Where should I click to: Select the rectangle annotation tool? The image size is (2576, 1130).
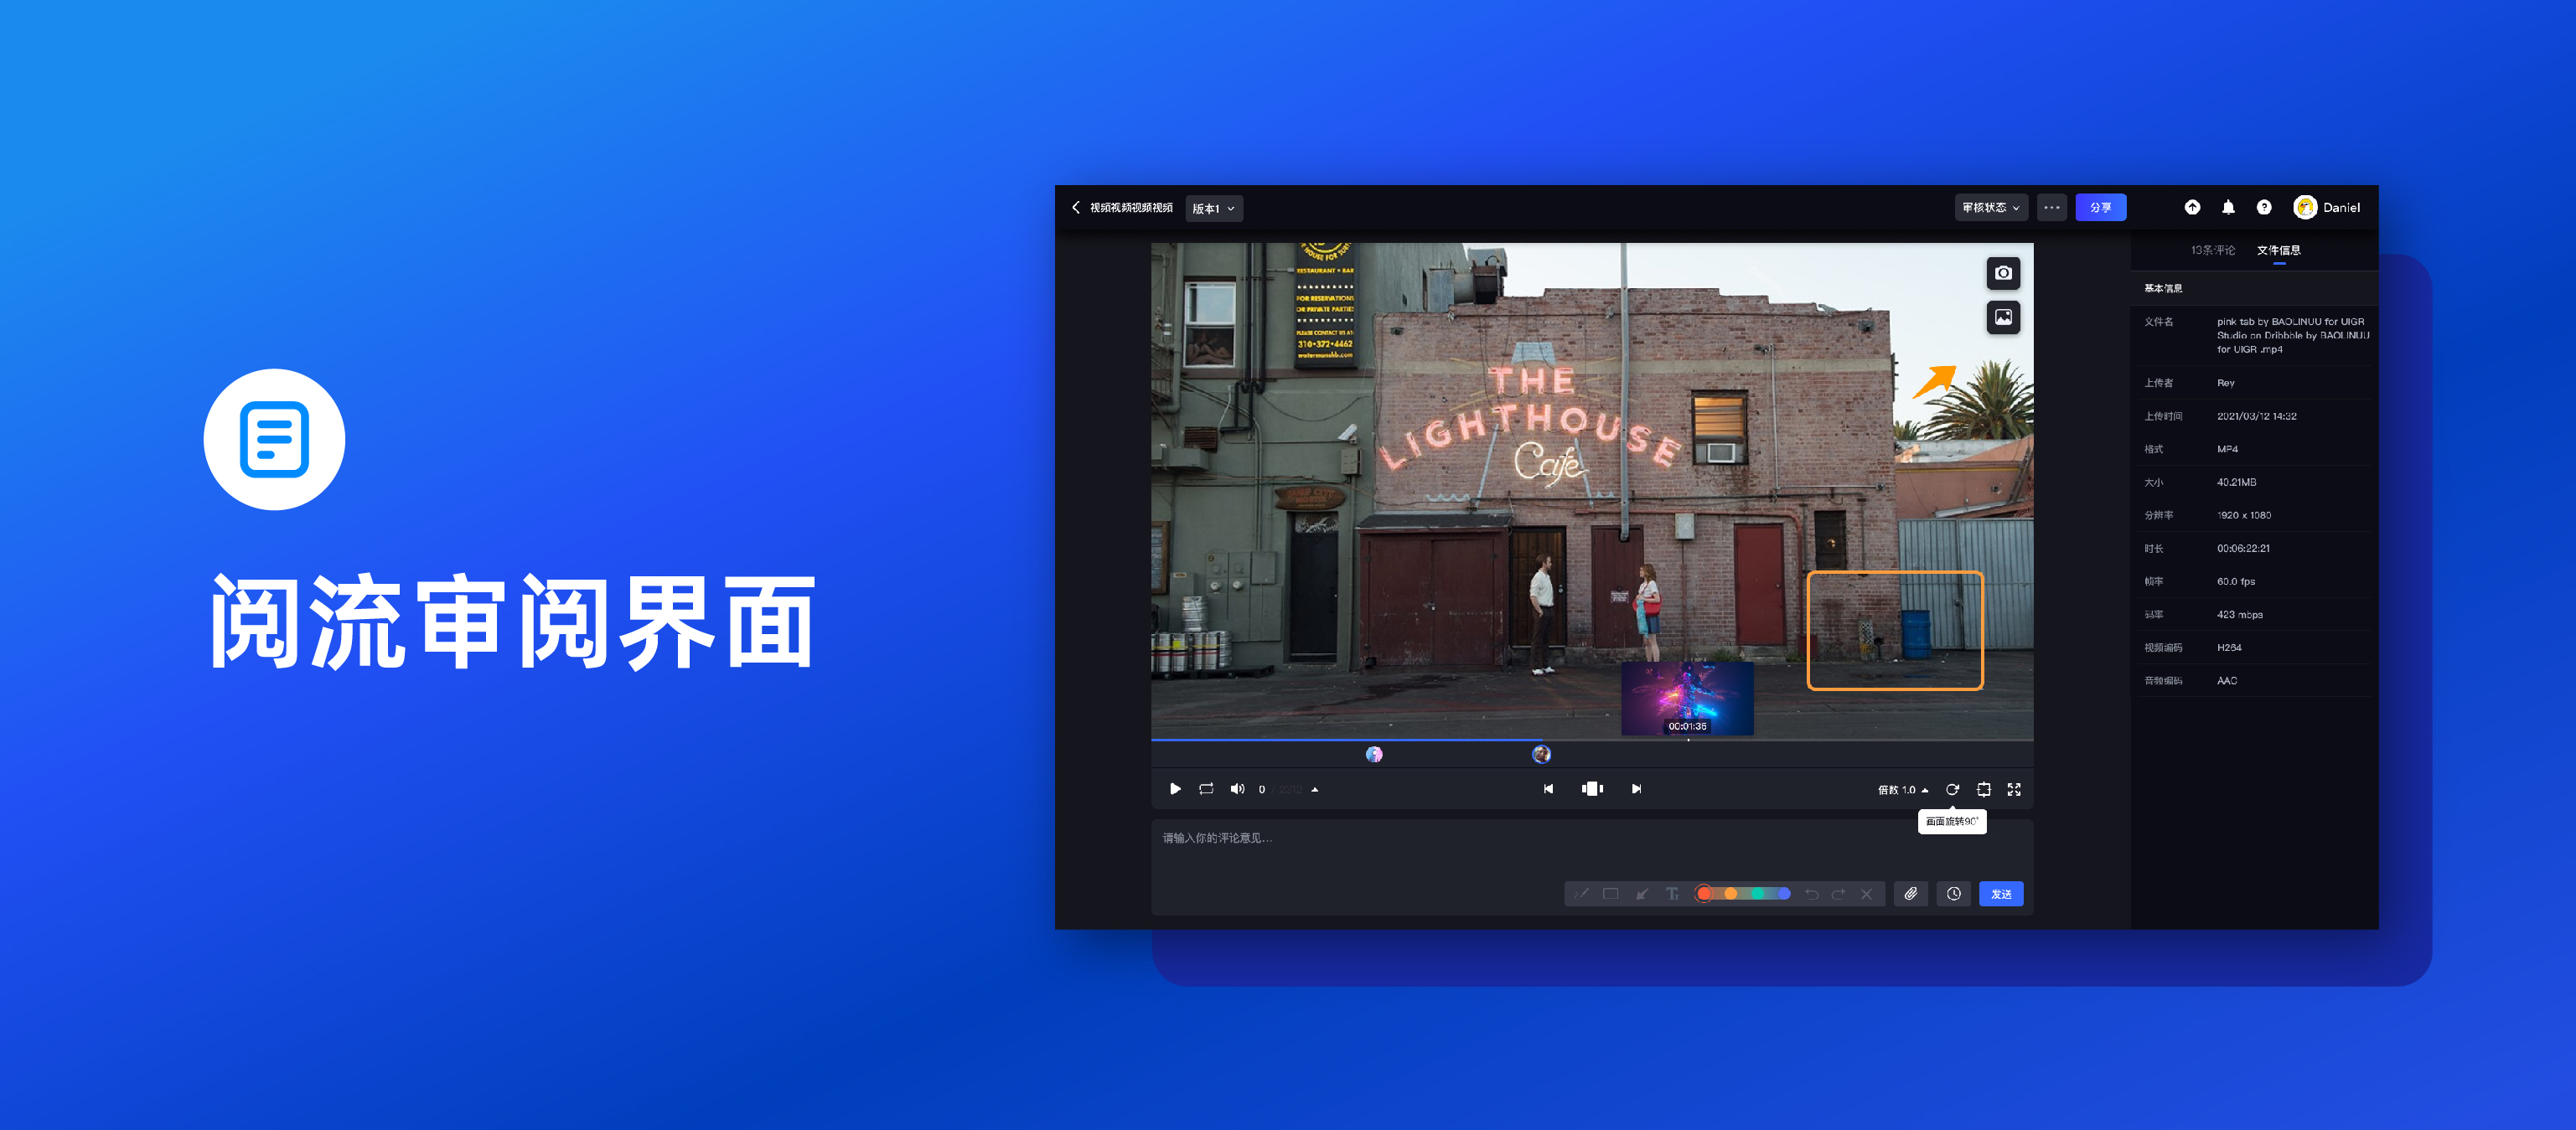tap(1610, 894)
